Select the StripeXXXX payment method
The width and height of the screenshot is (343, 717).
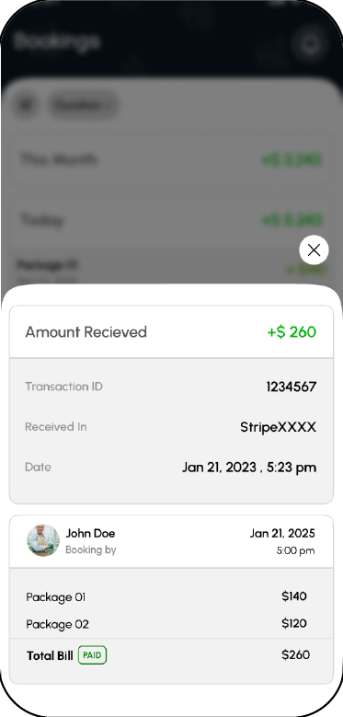click(x=278, y=427)
